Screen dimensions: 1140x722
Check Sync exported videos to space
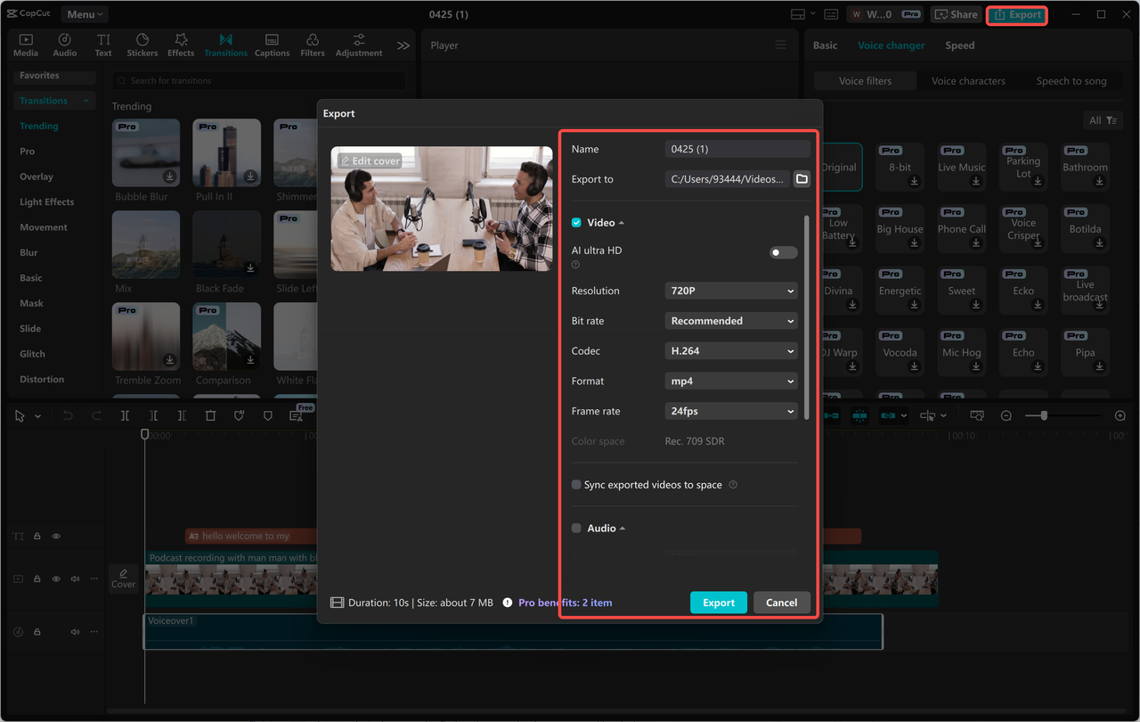576,485
